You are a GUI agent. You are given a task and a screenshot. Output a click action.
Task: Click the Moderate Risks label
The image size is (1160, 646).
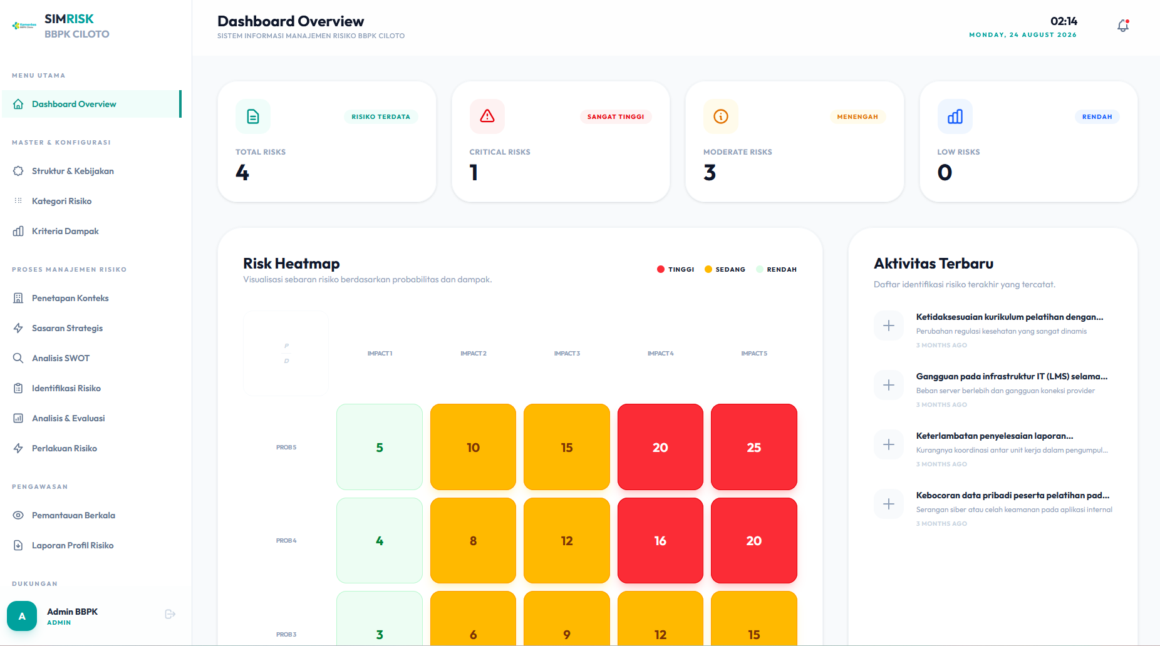(738, 152)
